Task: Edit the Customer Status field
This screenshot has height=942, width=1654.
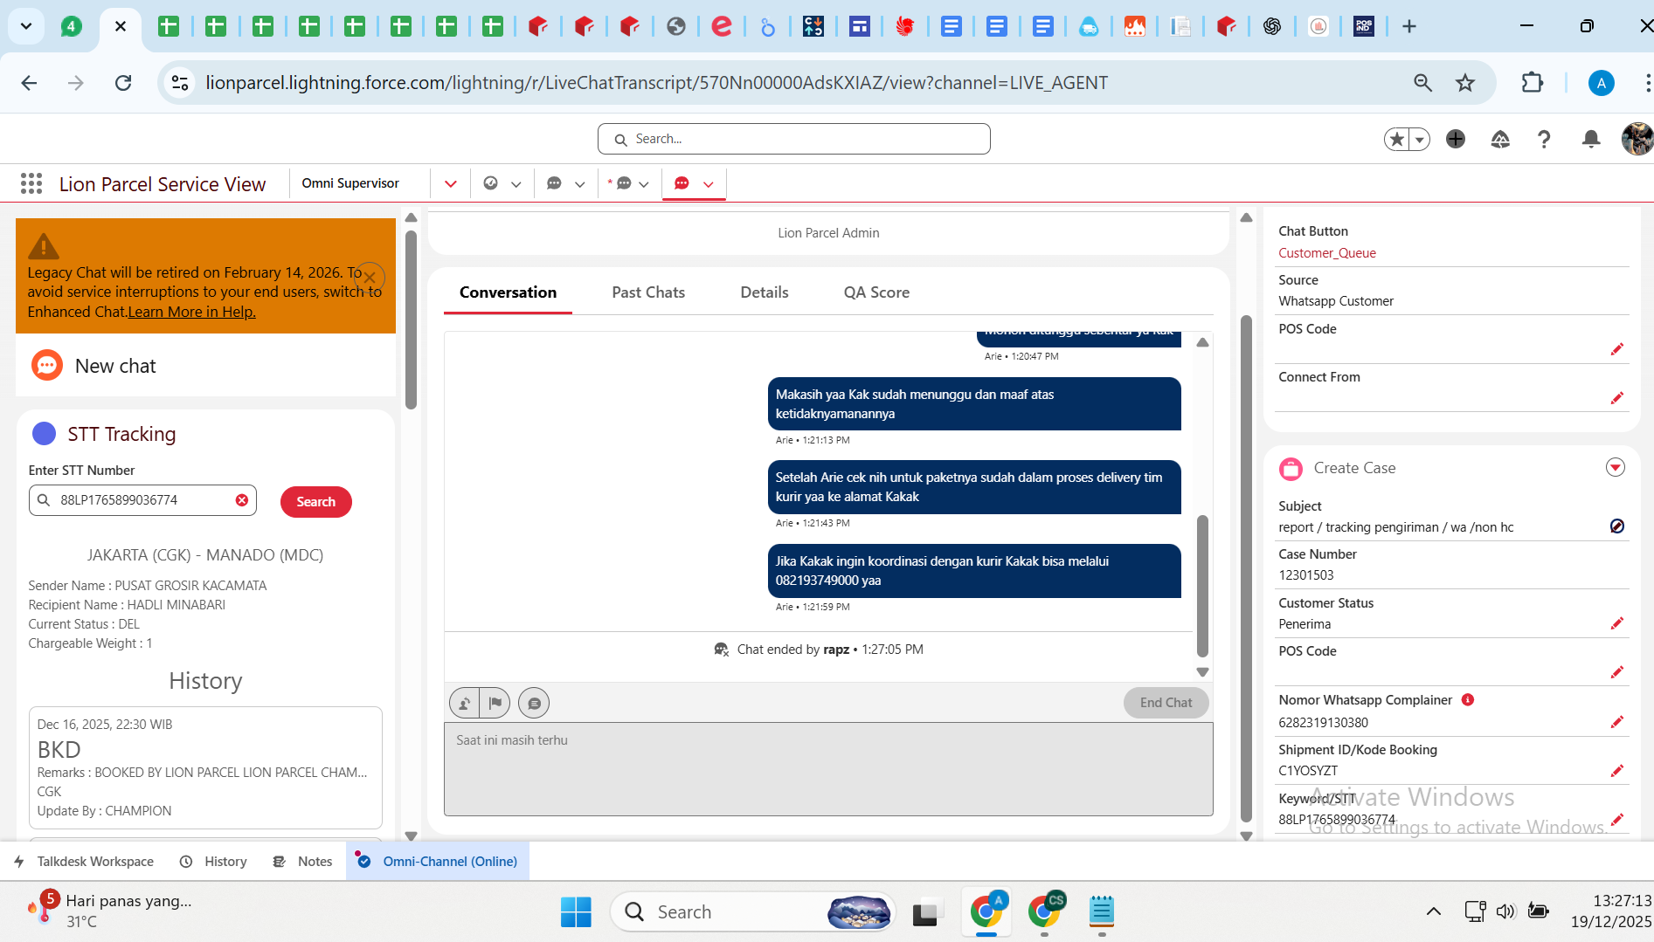Action: 1617,623
